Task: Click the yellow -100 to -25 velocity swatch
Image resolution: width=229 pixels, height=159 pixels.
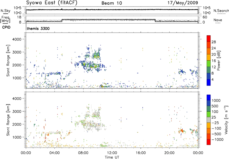Action: tap(209, 125)
